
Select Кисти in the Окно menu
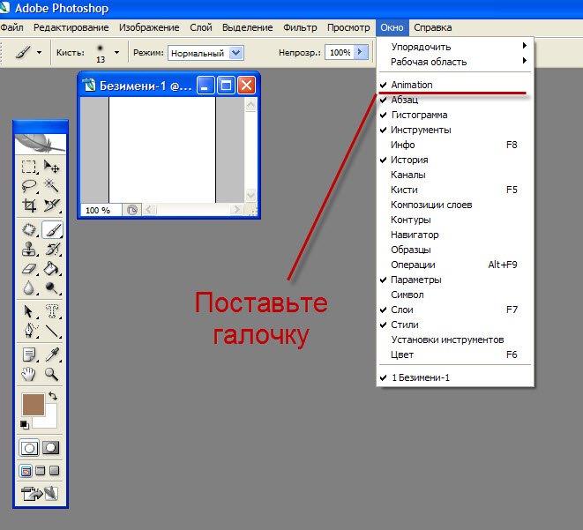[455, 190]
